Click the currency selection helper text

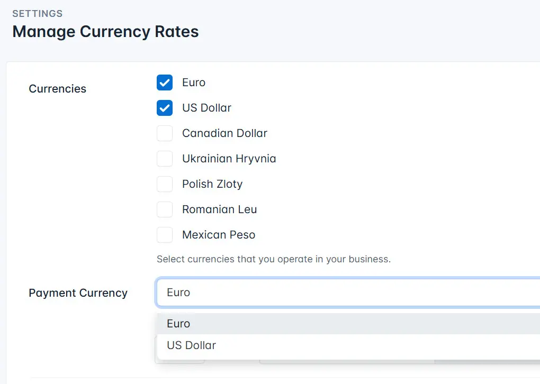click(x=273, y=259)
